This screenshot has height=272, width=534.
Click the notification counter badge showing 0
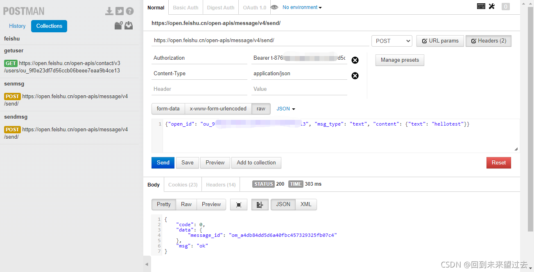click(506, 7)
